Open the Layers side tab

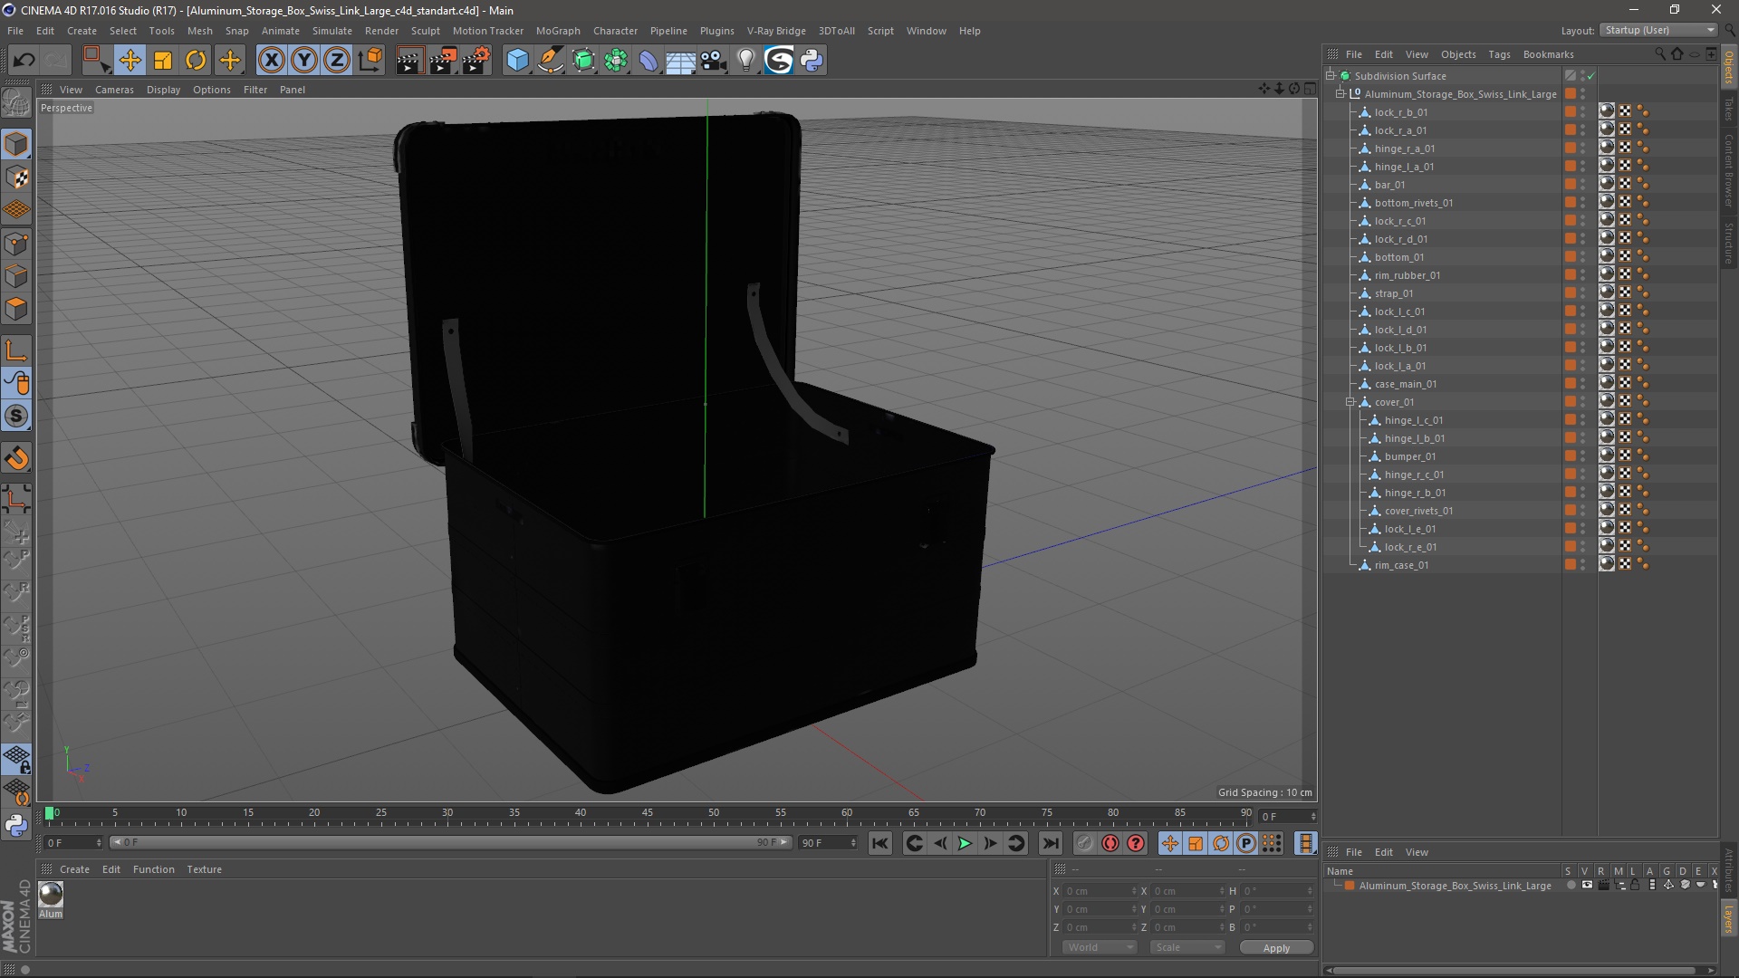pos(1728,920)
